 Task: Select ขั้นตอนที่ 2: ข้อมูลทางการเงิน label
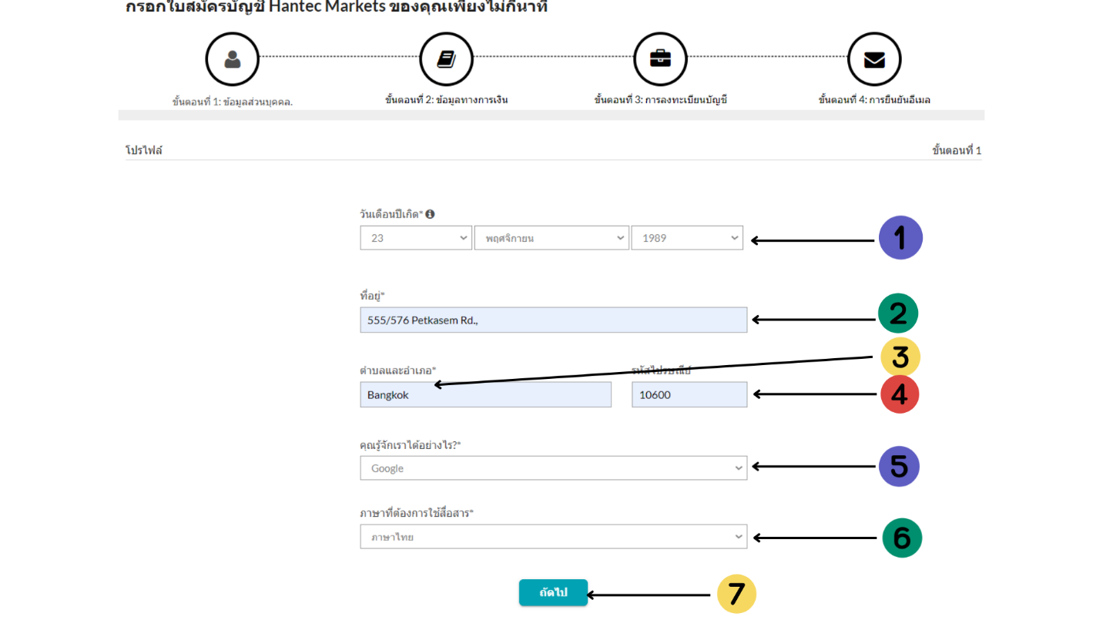[447, 100]
